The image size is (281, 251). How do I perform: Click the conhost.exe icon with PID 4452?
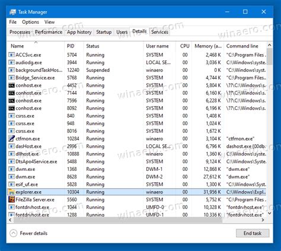11,85
